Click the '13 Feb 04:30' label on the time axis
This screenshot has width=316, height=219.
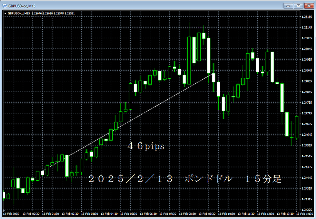109,214
